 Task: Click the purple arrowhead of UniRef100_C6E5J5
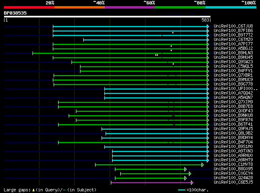click(192, 183)
